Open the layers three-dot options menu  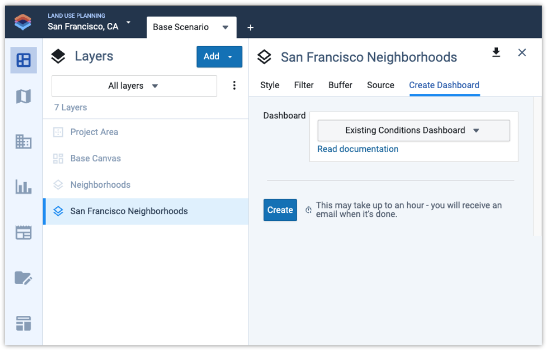click(234, 86)
